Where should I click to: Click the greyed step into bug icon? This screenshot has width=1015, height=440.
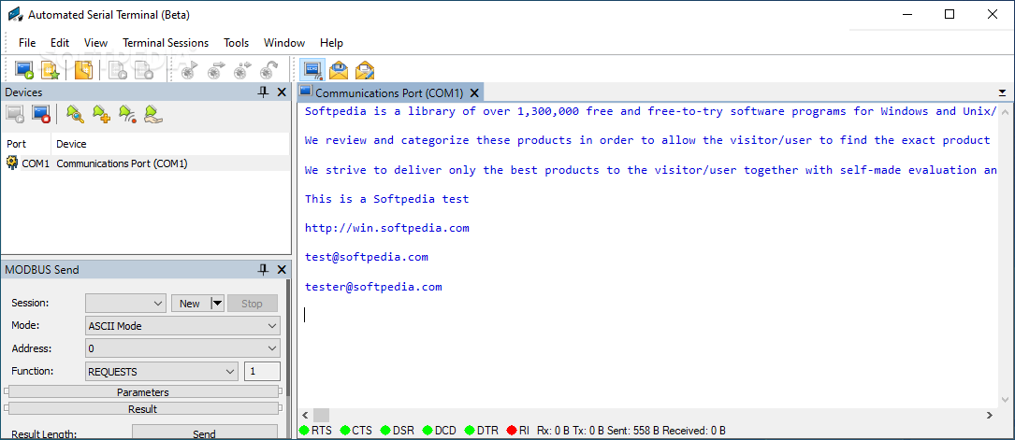(242, 70)
